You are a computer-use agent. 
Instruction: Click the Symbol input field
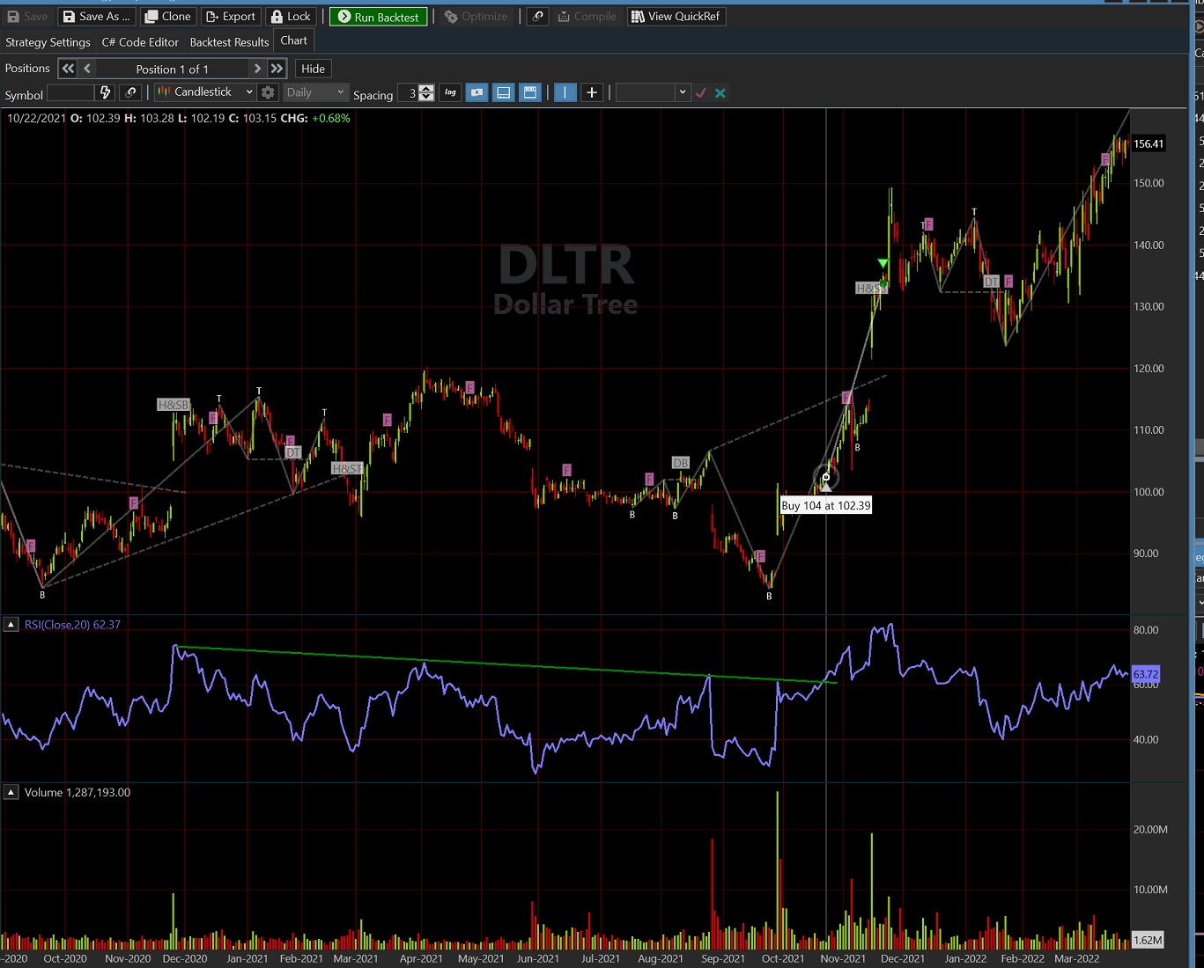[70, 92]
